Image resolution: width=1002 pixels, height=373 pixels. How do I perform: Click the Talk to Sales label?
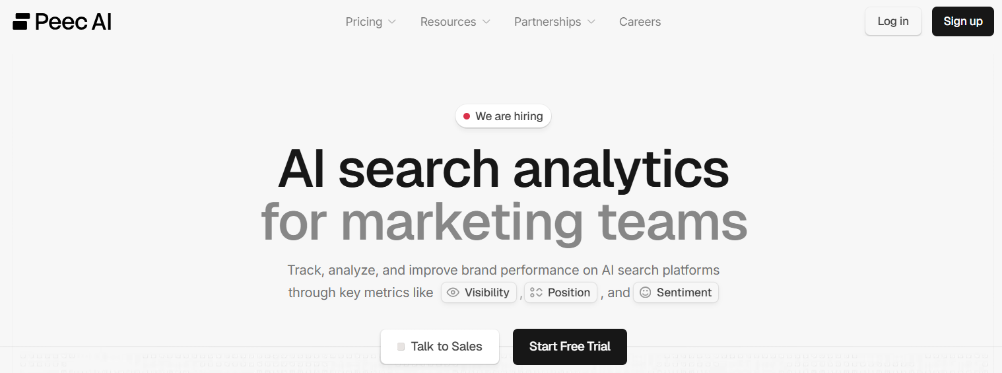point(446,347)
